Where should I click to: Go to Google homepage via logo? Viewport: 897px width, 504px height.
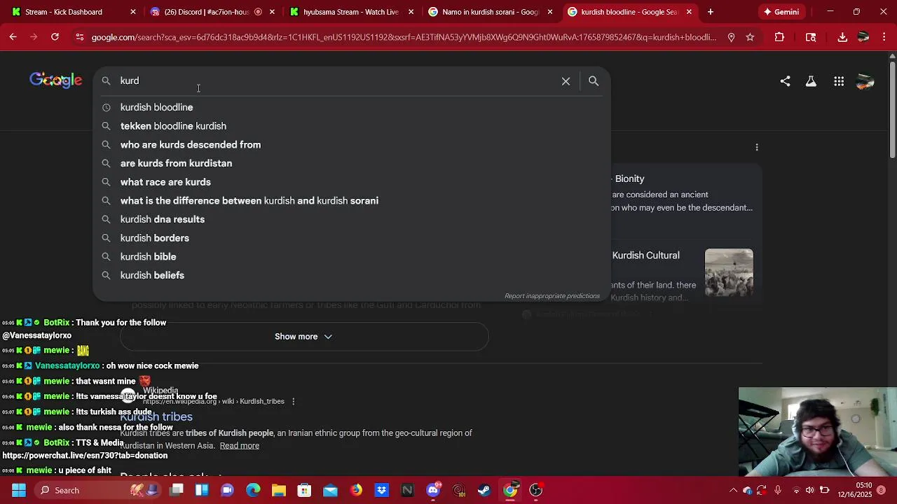point(56,80)
